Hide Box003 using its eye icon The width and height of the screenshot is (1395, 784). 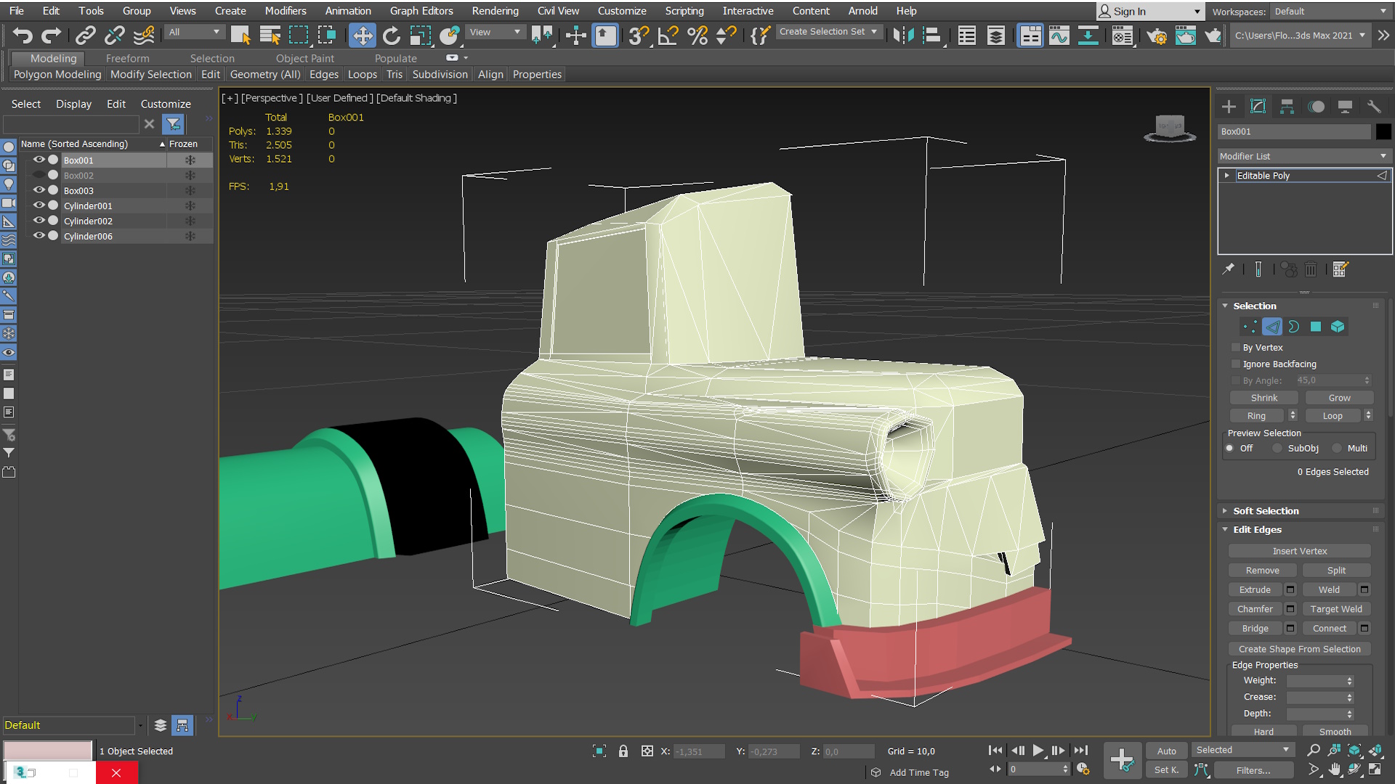point(39,190)
